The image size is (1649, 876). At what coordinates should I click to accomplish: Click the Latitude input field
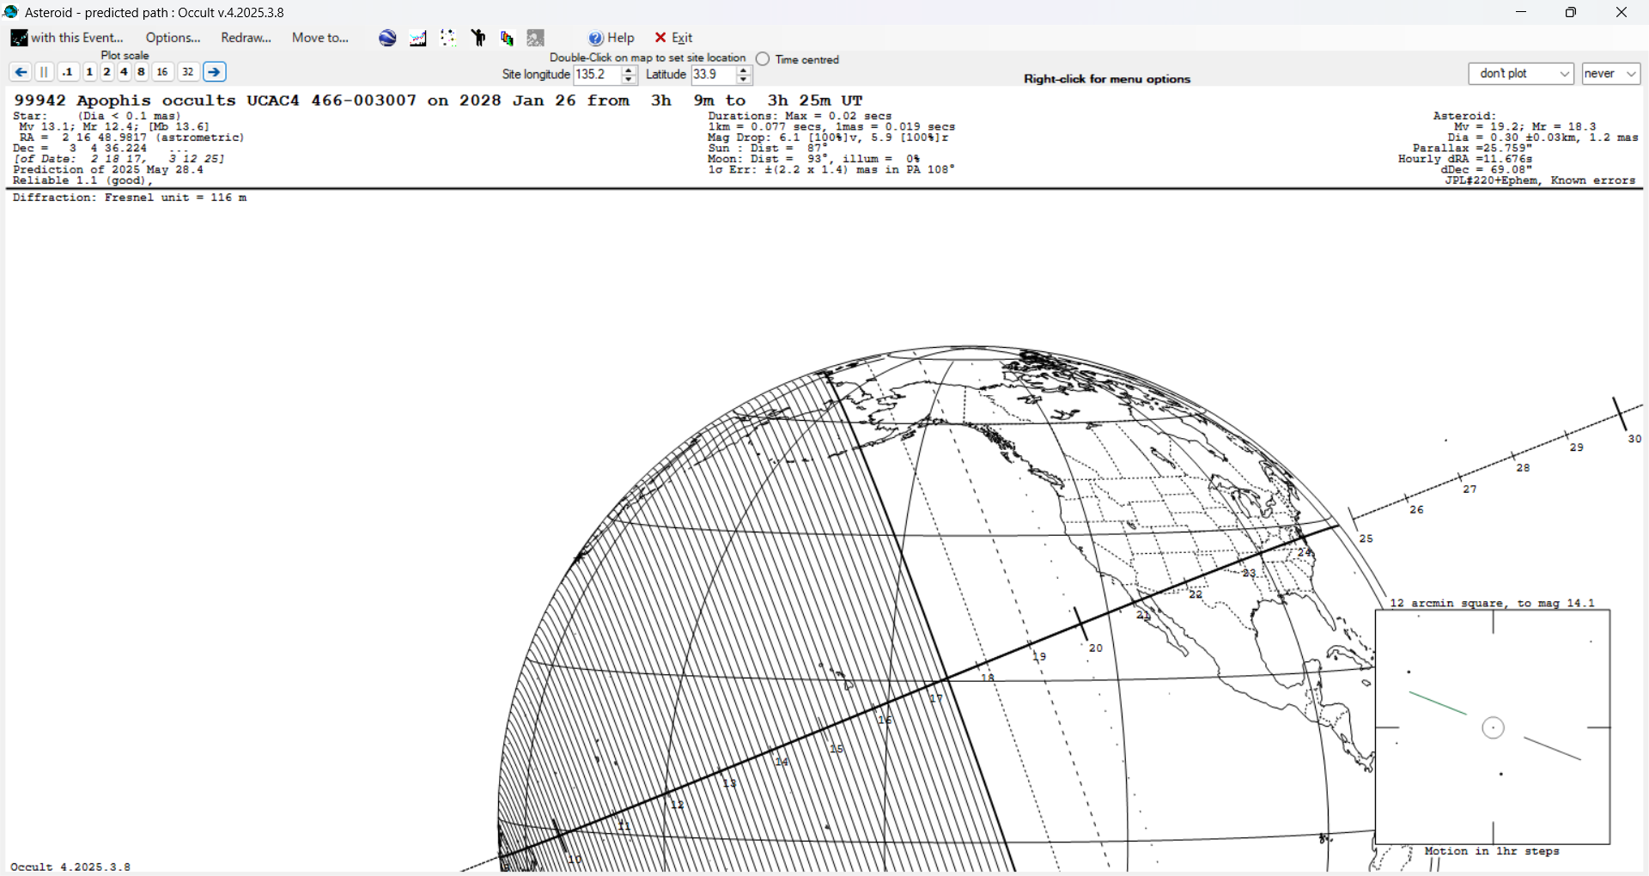[x=714, y=75]
